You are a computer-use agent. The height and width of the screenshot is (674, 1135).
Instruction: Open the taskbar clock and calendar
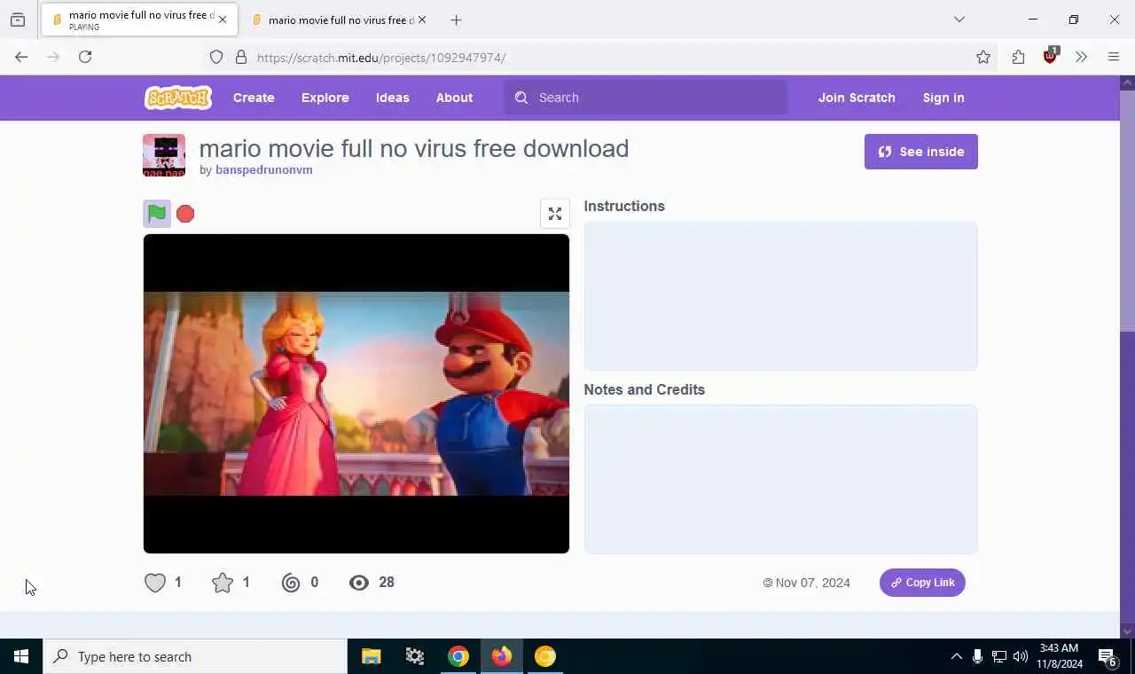tap(1060, 656)
